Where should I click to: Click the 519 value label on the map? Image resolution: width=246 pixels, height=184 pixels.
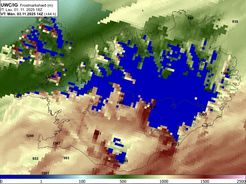click(190, 18)
